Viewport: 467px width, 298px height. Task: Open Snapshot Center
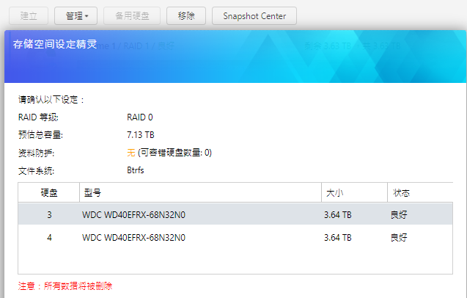click(254, 15)
